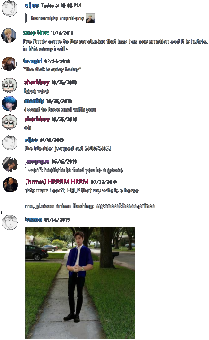Viewport: 209px width, 340px height.
Task: Click the message 'the bladder jumped out'
Action: 68,148
